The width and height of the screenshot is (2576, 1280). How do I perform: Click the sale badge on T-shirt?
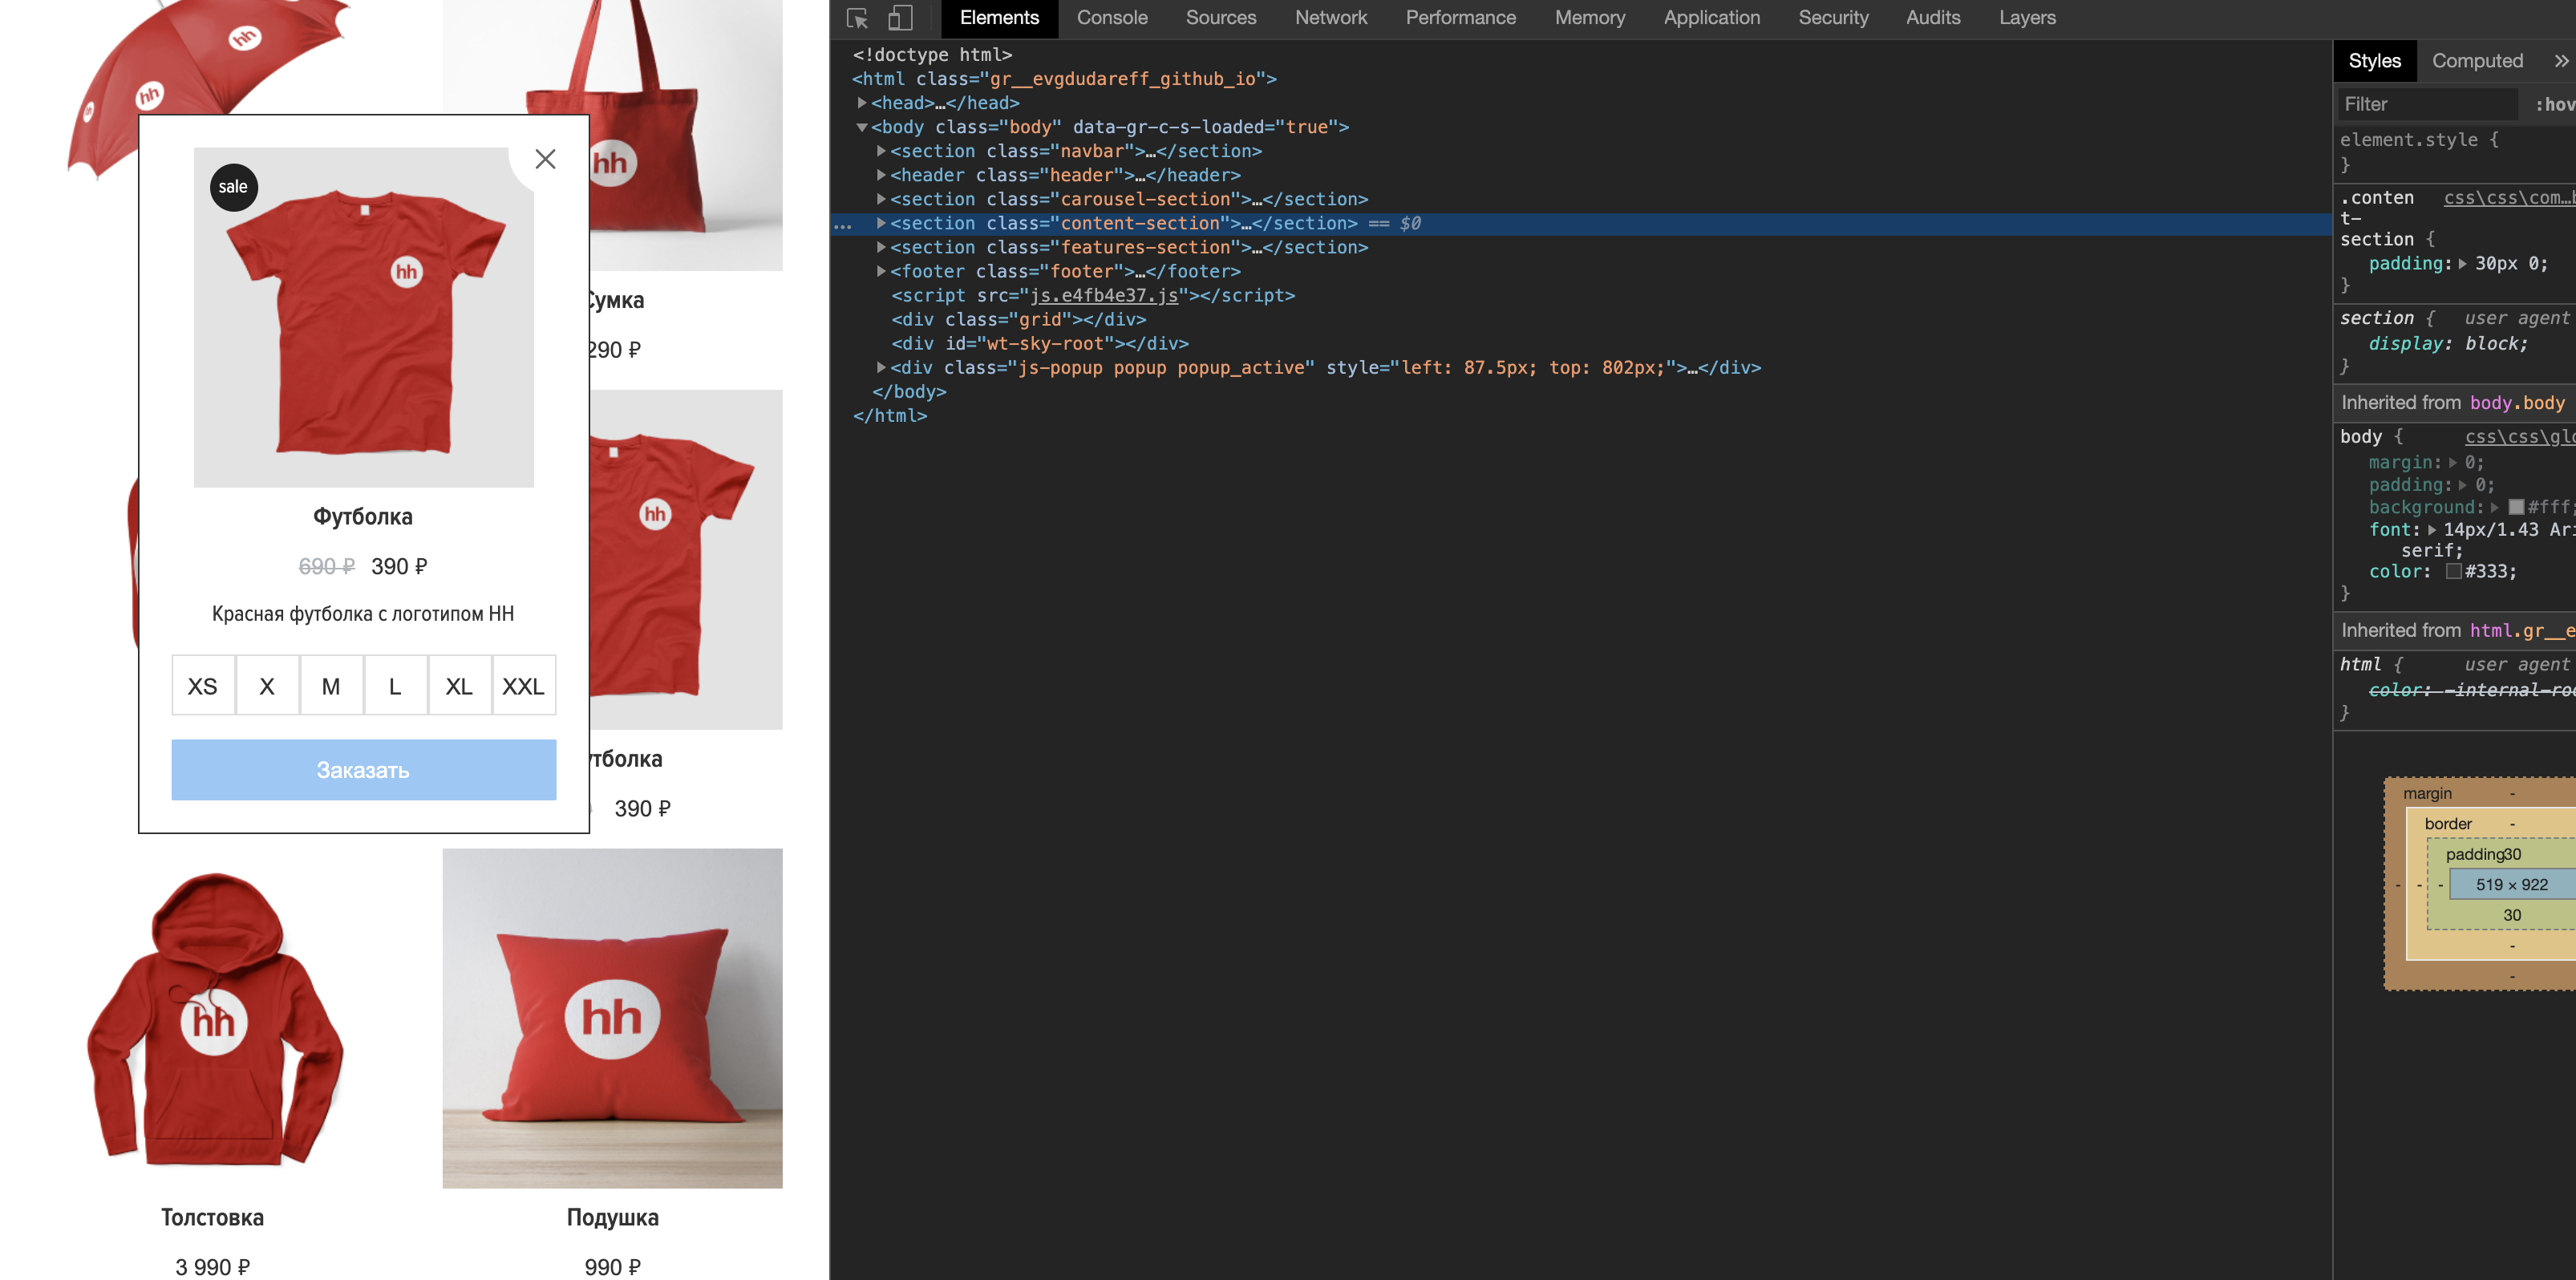click(233, 187)
